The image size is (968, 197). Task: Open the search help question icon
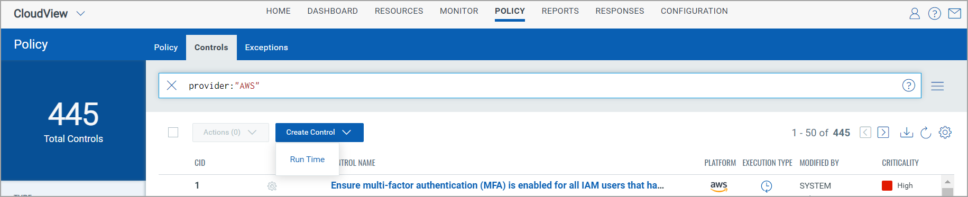(909, 86)
